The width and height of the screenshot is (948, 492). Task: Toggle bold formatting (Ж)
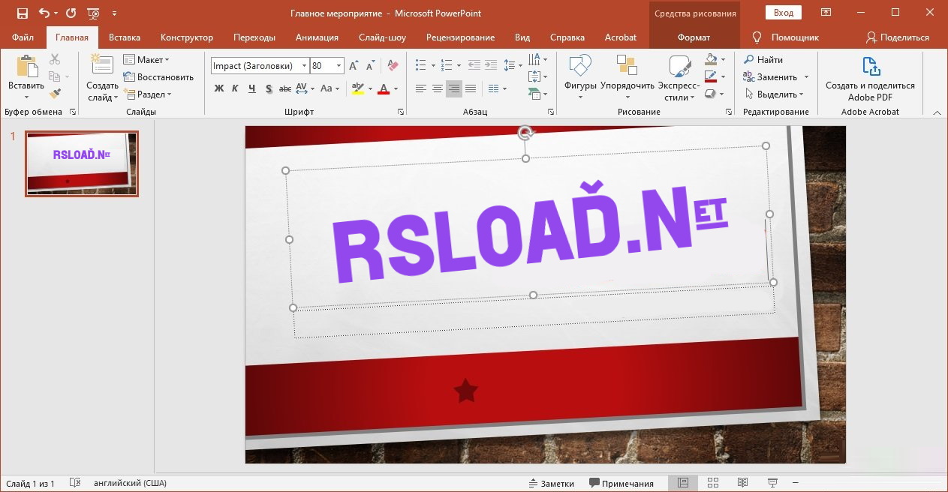[x=219, y=88]
